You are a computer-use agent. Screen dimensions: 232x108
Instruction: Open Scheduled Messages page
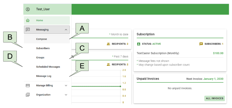[x=48, y=67]
